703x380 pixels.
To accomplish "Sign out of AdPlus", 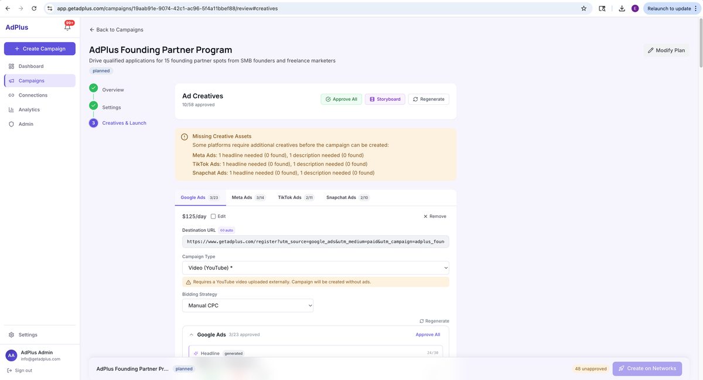I will pyautogui.click(x=19, y=370).
